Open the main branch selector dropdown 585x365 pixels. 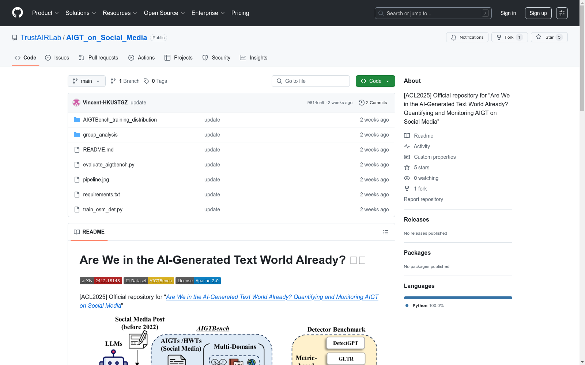tap(87, 81)
